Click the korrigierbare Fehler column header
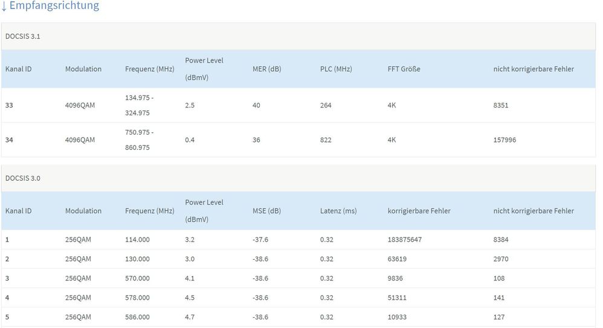 click(x=419, y=211)
